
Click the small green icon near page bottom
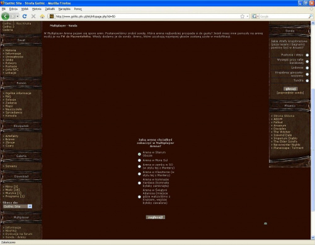click(x=265, y=224)
